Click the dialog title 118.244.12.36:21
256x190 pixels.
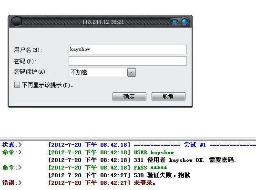tap(103, 22)
